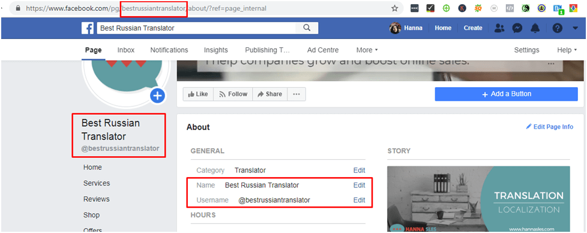
Task: Open Reviews in the left sidebar
Action: pyautogui.click(x=96, y=199)
